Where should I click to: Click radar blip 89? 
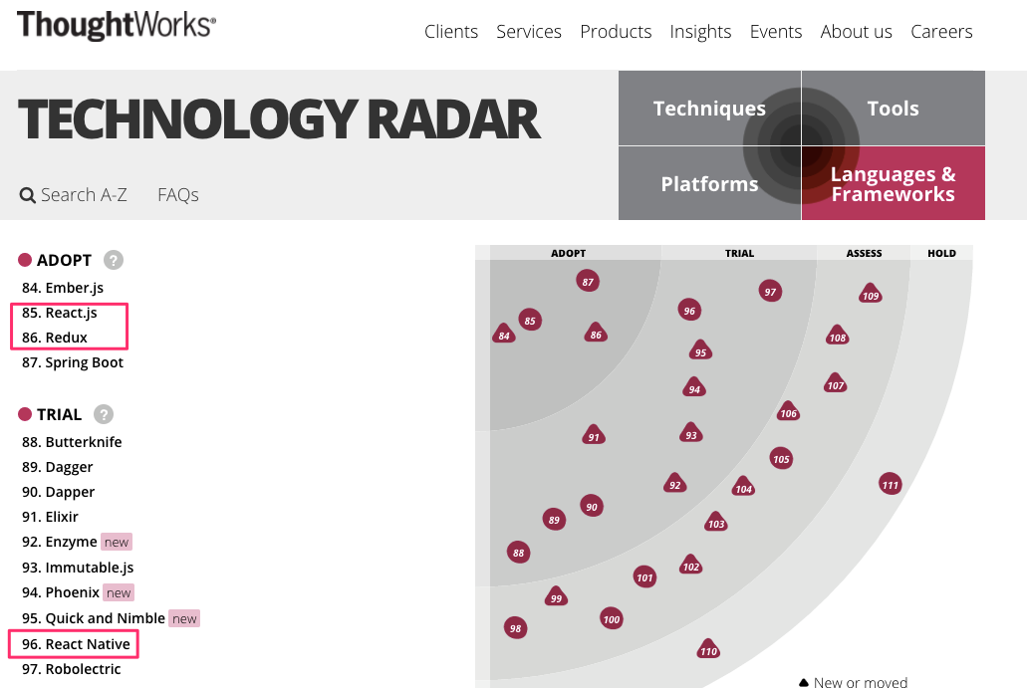(554, 520)
